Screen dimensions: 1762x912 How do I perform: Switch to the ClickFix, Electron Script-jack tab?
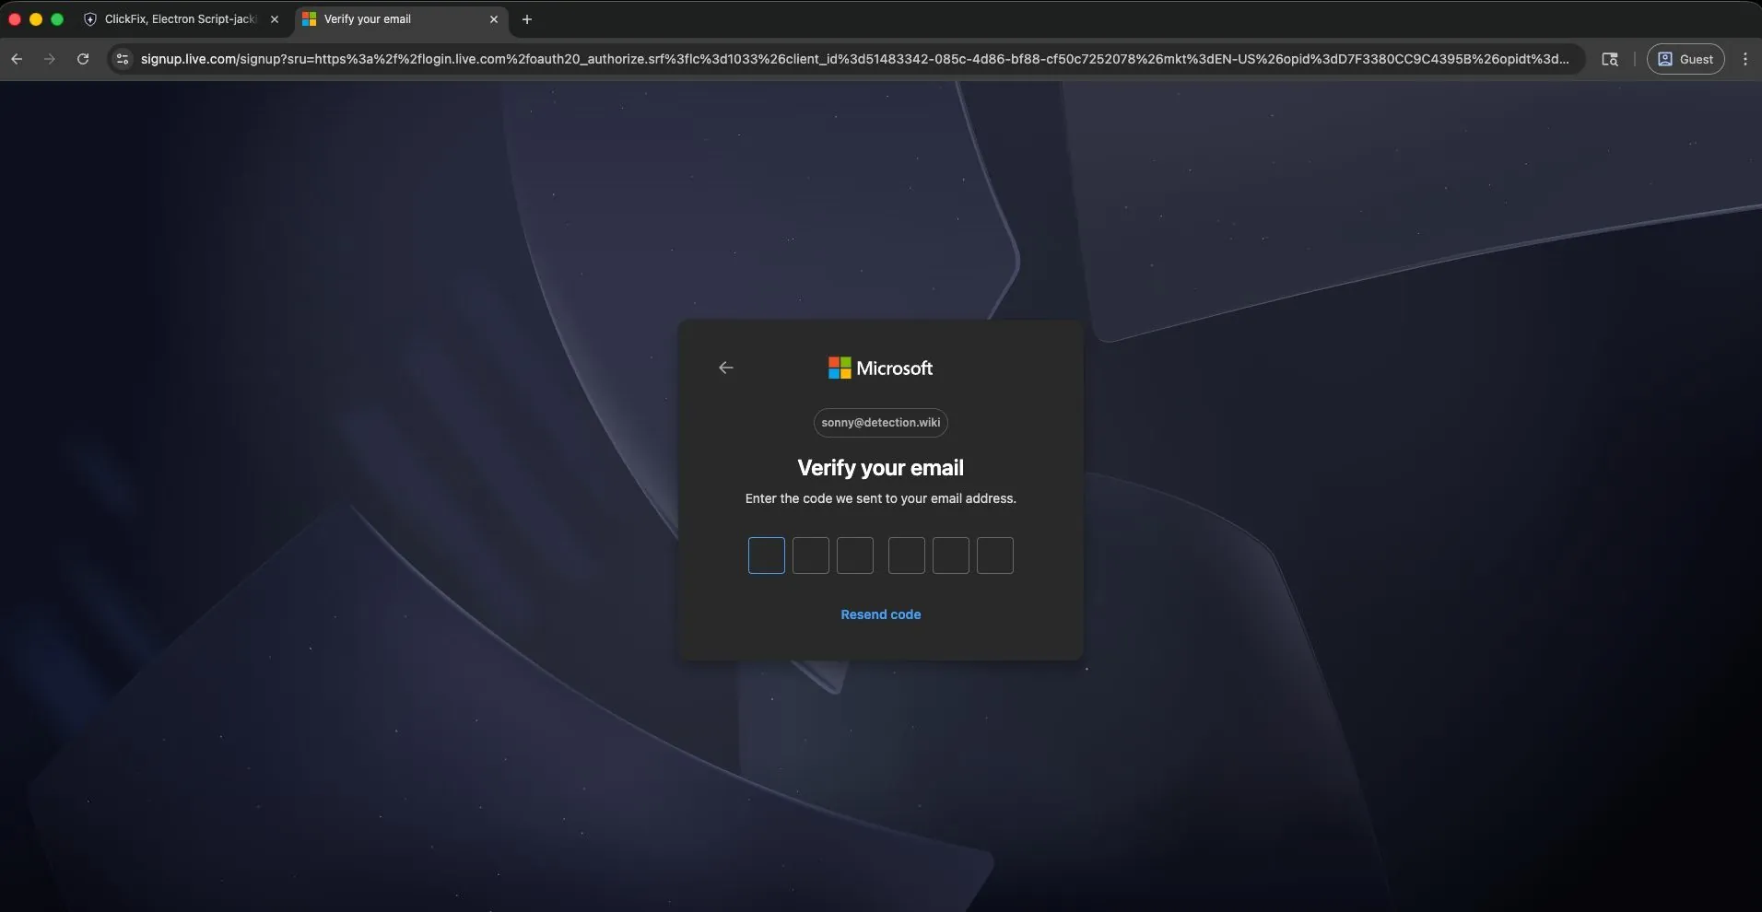click(x=181, y=19)
